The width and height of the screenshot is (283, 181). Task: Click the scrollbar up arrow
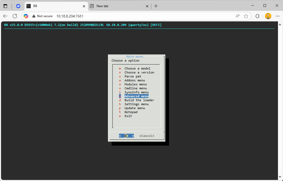(x=280, y=24)
